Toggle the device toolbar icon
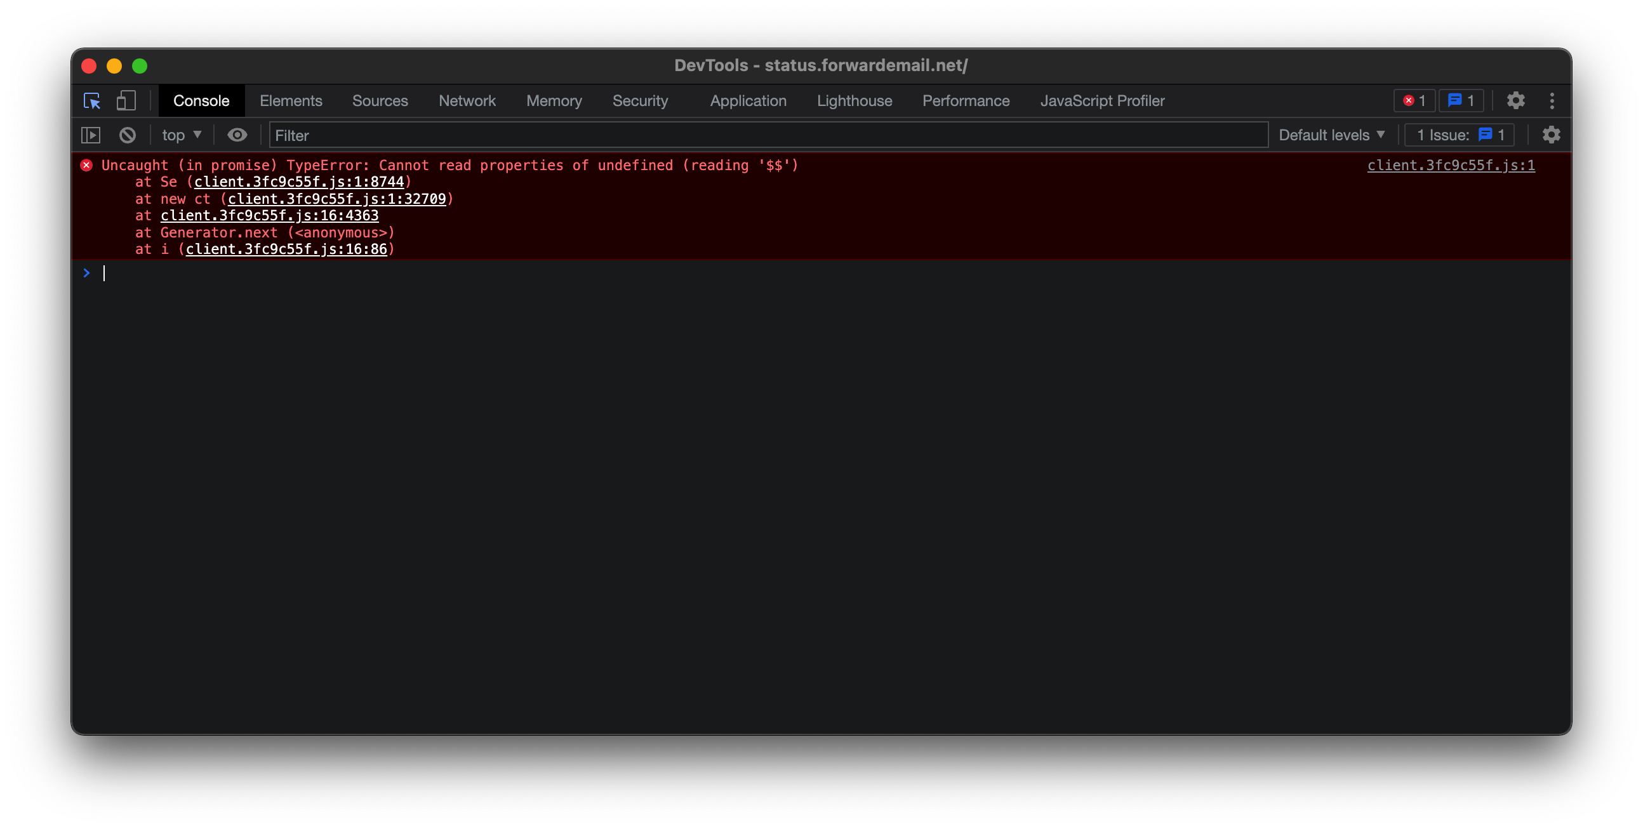 (x=126, y=101)
